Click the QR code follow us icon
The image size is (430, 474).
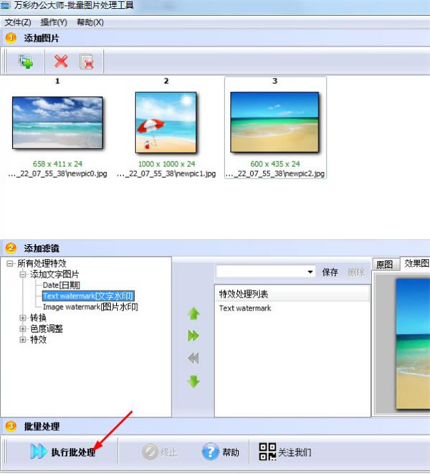click(267, 452)
